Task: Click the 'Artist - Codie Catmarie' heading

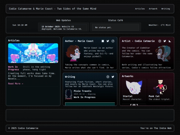Action: click(138, 41)
